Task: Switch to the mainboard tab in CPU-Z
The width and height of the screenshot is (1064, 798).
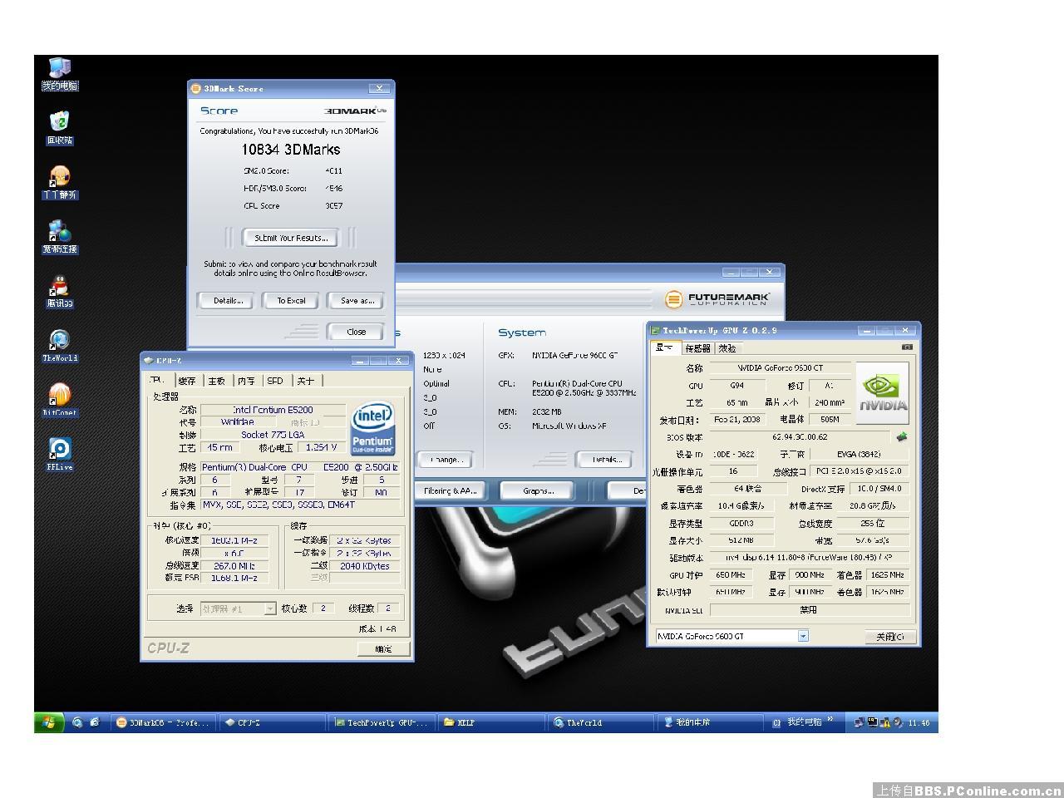Action: tap(217, 381)
